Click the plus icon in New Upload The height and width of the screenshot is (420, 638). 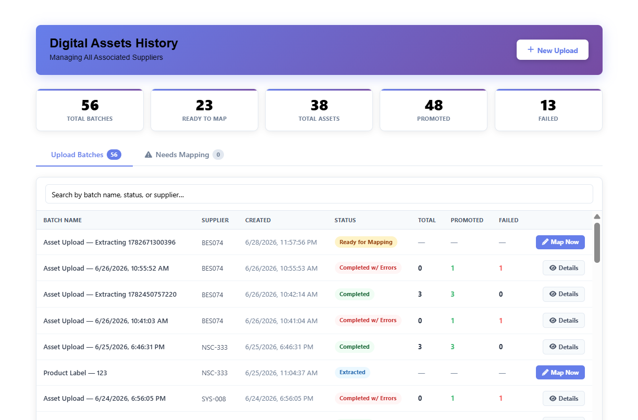tap(531, 50)
